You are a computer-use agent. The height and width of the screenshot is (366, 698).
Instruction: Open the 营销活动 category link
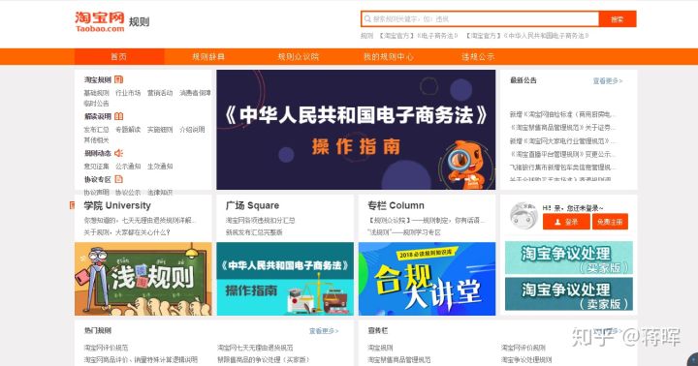pos(160,93)
